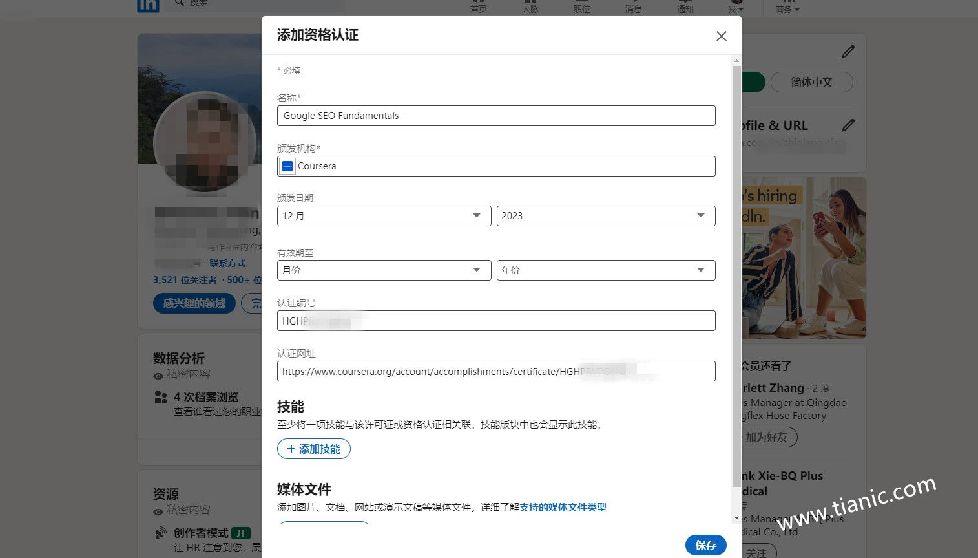This screenshot has width=978, height=558.
Task: Open the 颁发日期 month dropdown showing 12 月
Action: click(x=384, y=216)
